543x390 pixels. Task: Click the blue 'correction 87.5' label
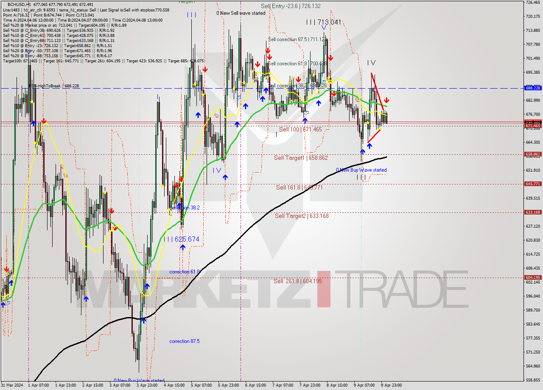(x=184, y=341)
